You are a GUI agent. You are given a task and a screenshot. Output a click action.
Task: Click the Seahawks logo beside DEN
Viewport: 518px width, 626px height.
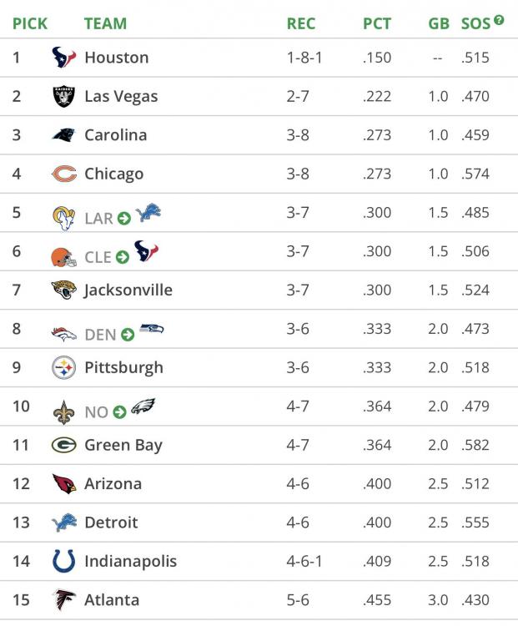point(152,331)
